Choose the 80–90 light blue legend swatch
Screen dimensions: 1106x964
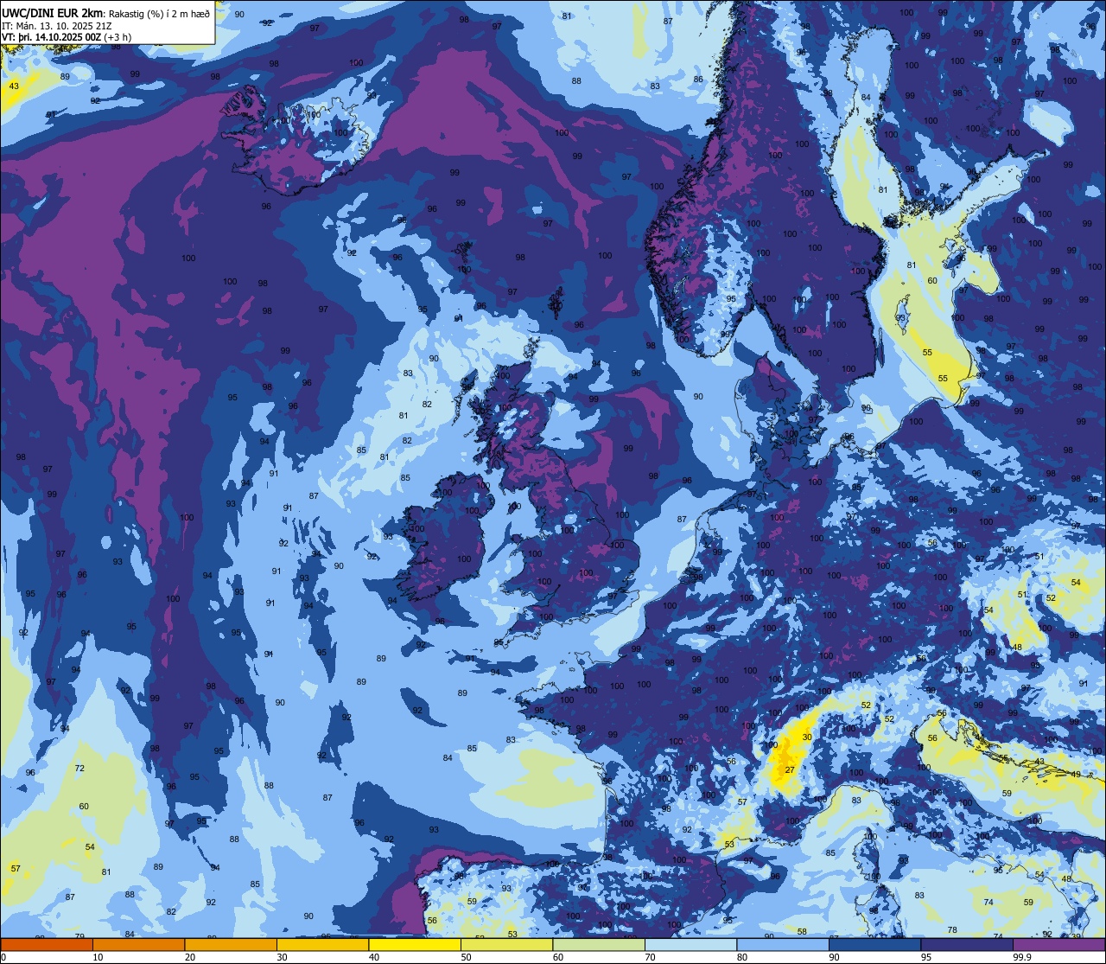(783, 945)
